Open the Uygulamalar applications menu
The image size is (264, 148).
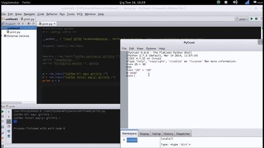(10, 2)
